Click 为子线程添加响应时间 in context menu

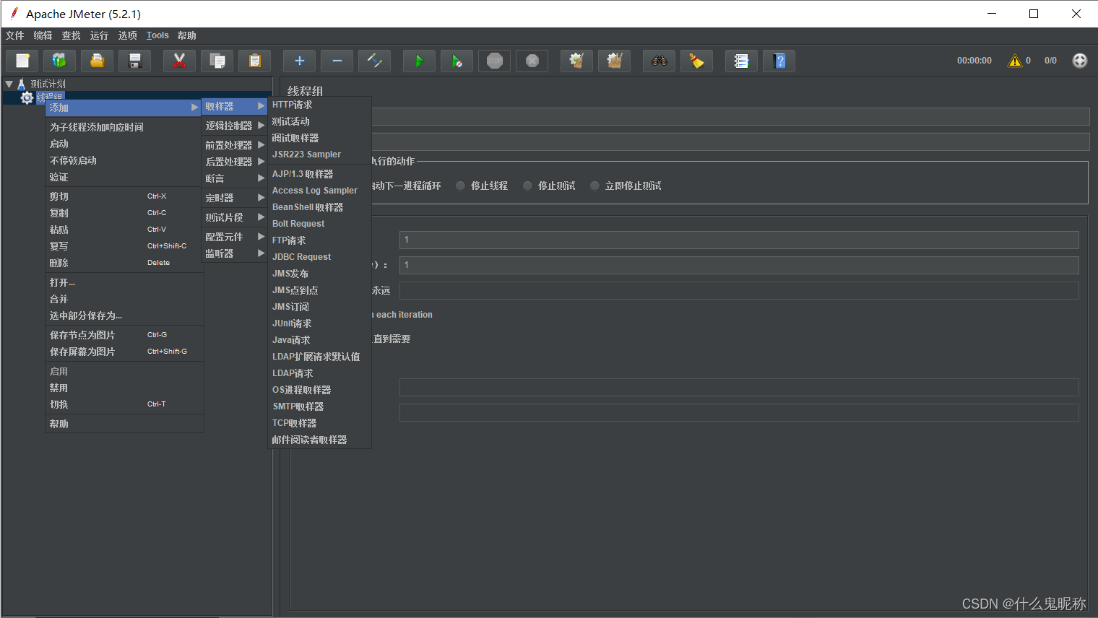tap(124, 127)
